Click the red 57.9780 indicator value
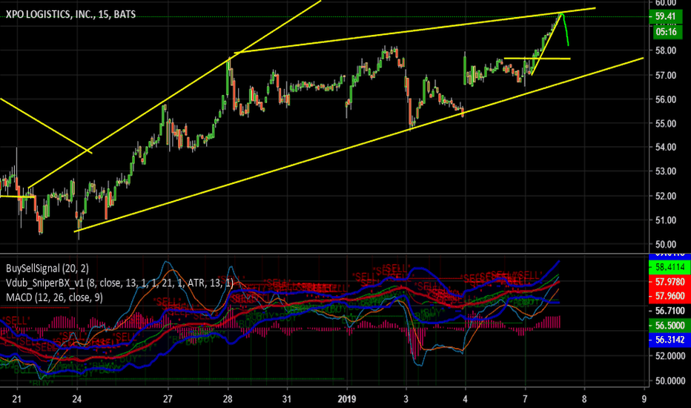 669,281
